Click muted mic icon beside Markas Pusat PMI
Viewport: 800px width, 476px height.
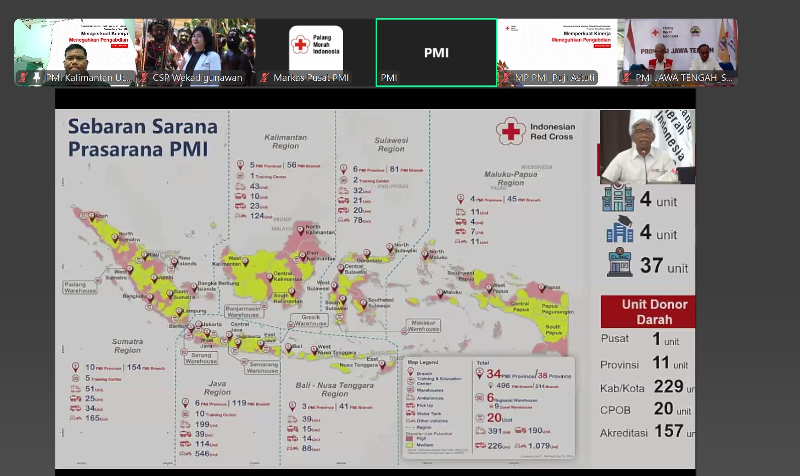click(264, 77)
